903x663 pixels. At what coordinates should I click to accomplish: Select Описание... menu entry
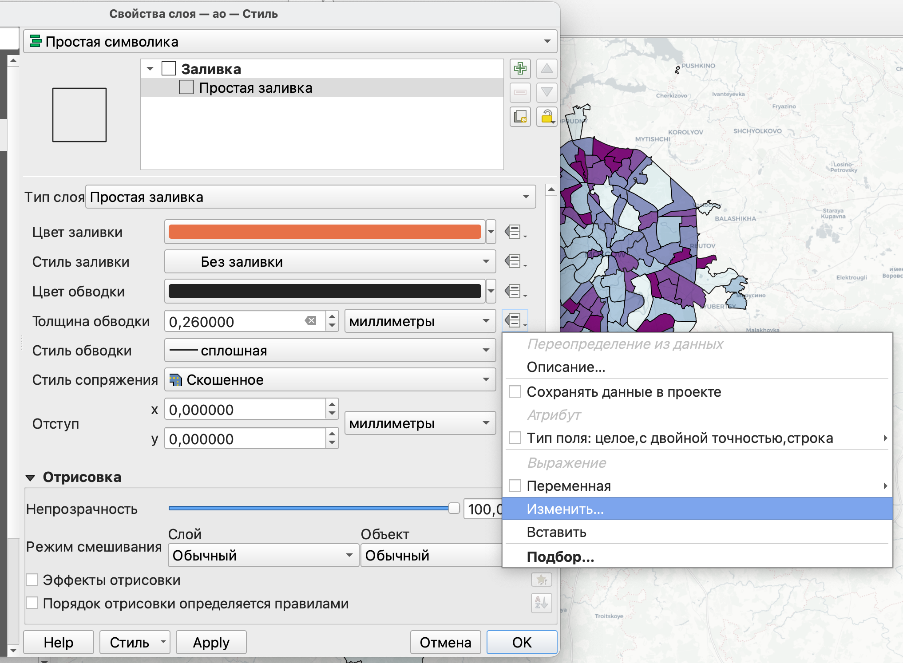tap(566, 367)
